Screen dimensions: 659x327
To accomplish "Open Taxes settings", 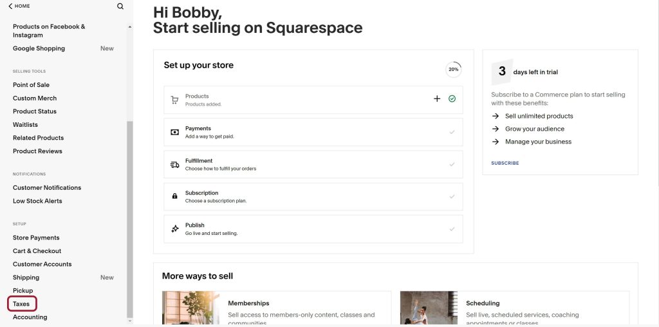I will point(22,304).
